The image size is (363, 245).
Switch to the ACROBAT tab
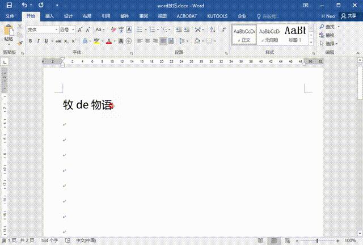(x=187, y=16)
